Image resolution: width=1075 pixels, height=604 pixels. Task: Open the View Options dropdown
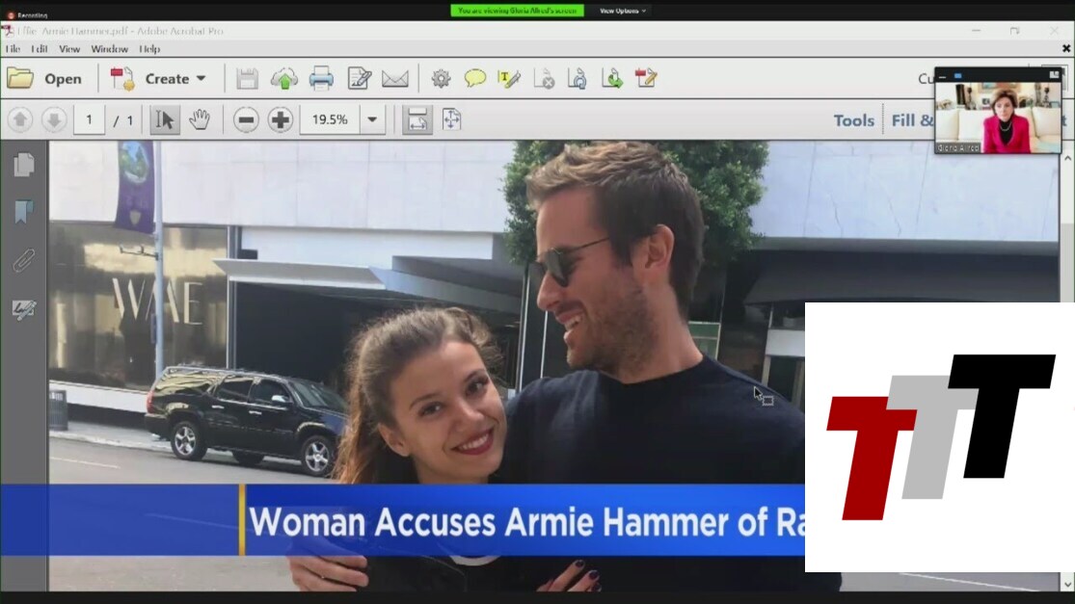[623, 11]
